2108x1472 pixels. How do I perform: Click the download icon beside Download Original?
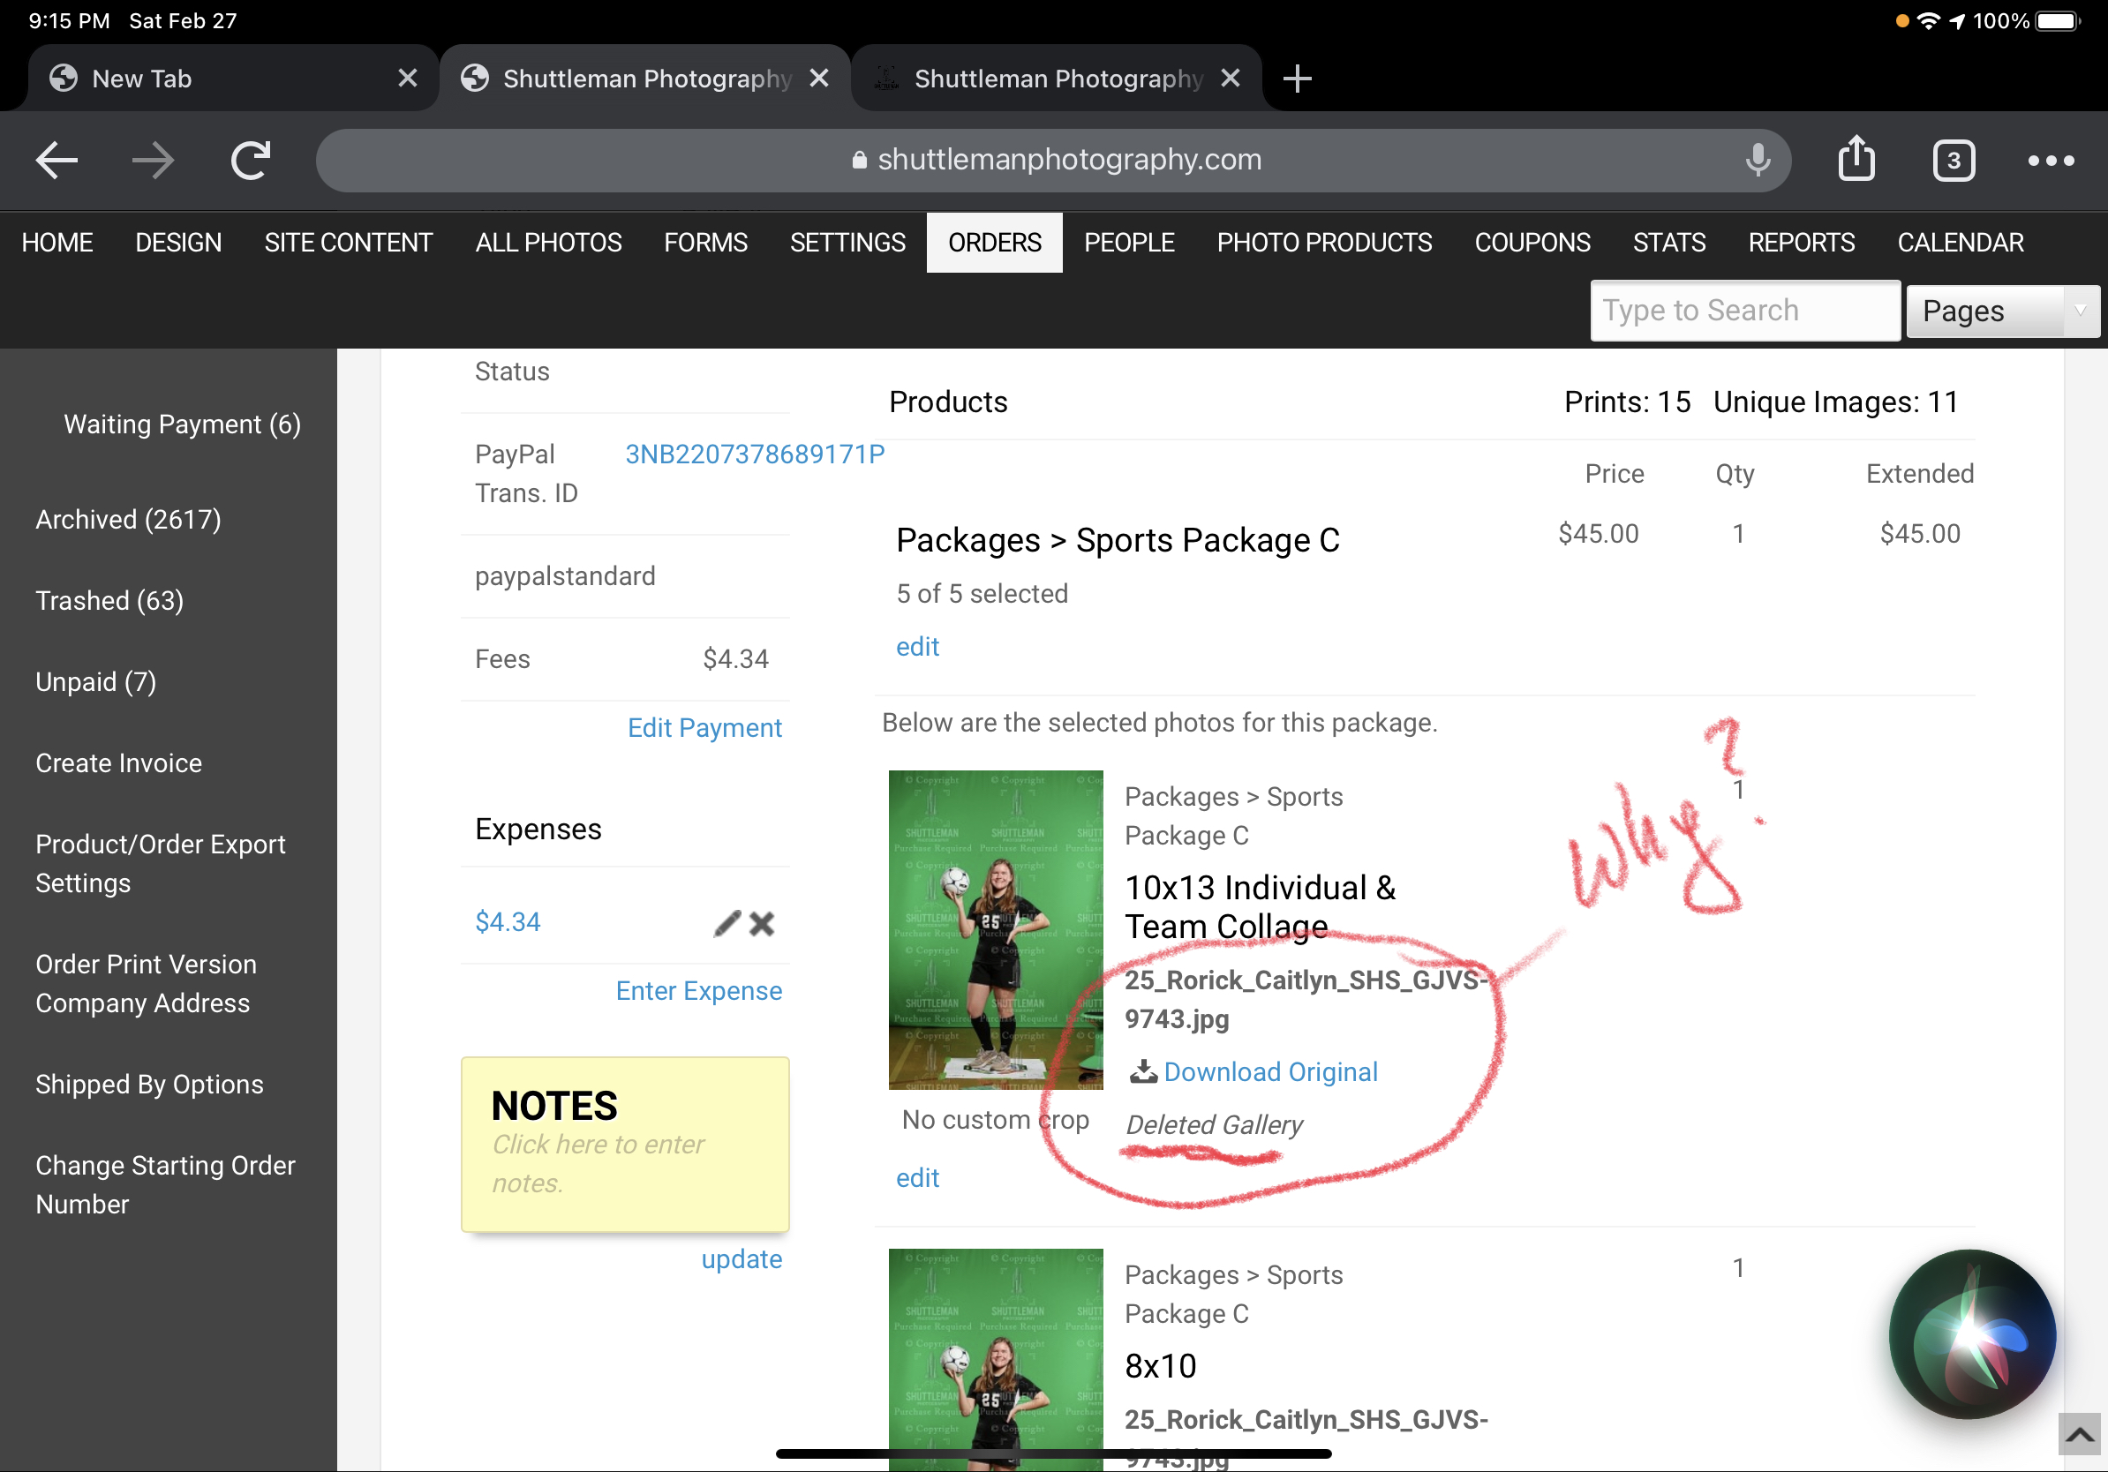coord(1142,1071)
